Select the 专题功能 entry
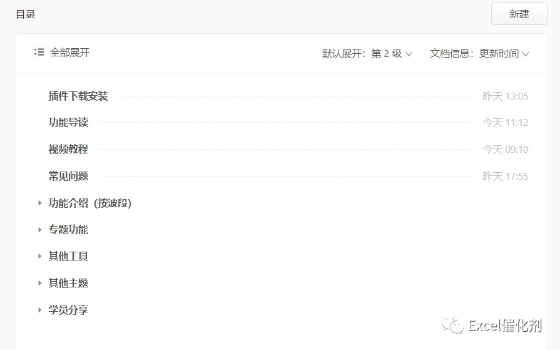Screen dimensions: 560x350 68,230
